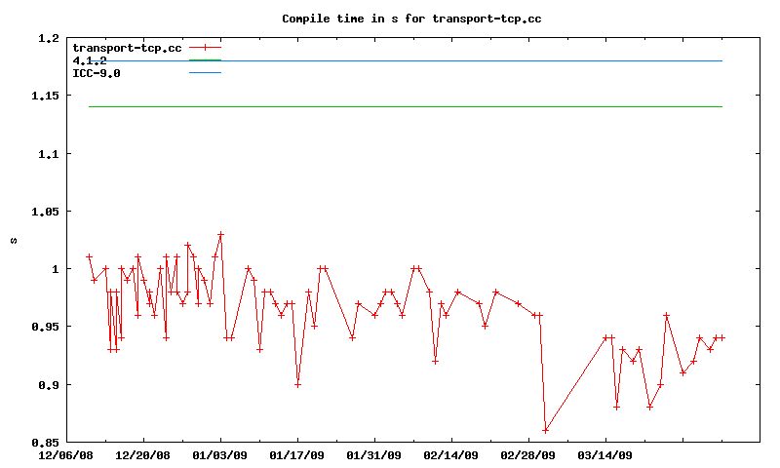Select the transport-tcp.cc legend label

126,48
